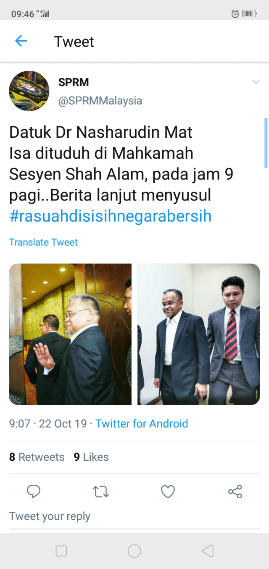The width and height of the screenshot is (269, 569).
Task: Open Twitter for Android link
Action: (x=142, y=423)
